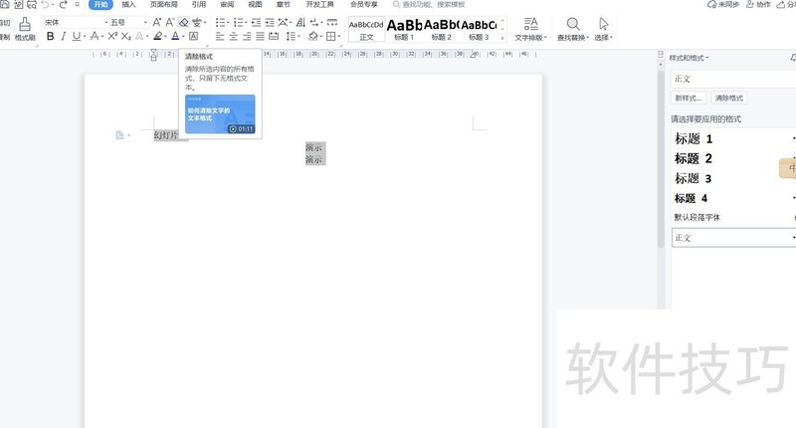Toggle Subscript X₂ formatting
This screenshot has height=428, width=796.
tap(126, 36)
